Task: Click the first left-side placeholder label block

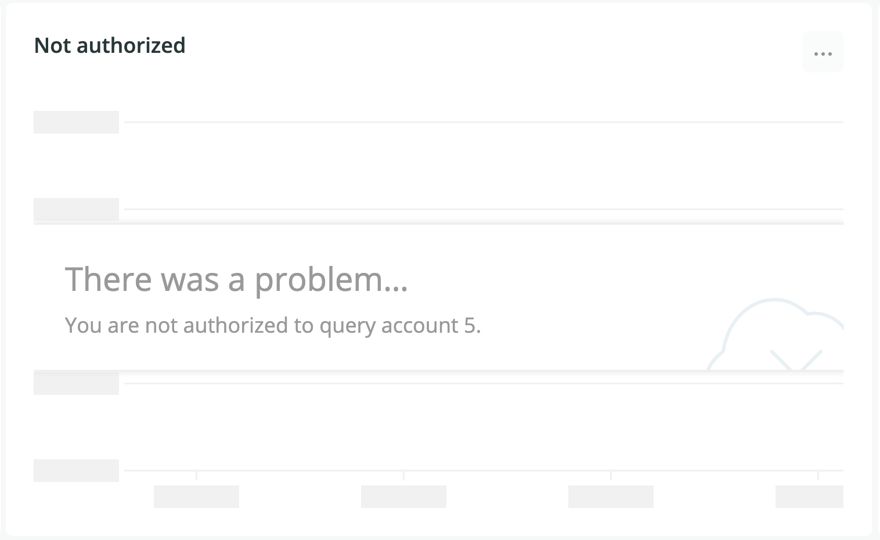Action: 76,122
